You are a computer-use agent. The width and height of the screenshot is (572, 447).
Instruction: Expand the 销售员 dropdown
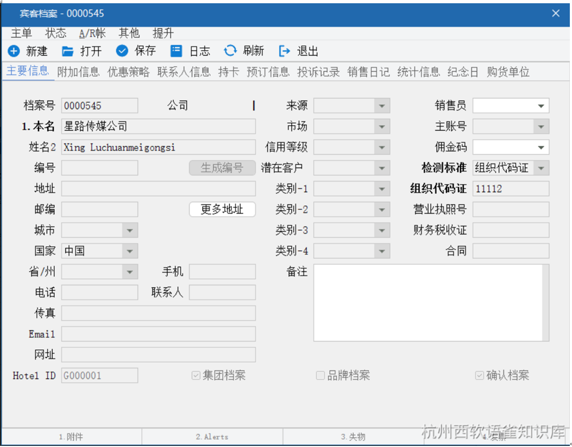tap(541, 106)
